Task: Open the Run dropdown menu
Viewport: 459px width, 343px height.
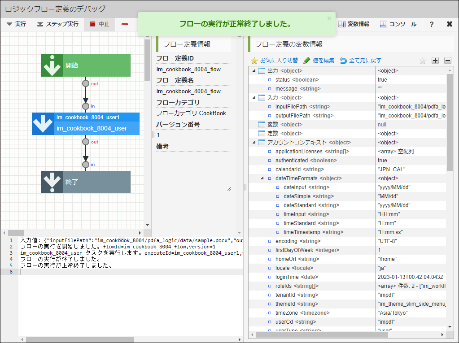Action: pyautogui.click(x=17, y=24)
